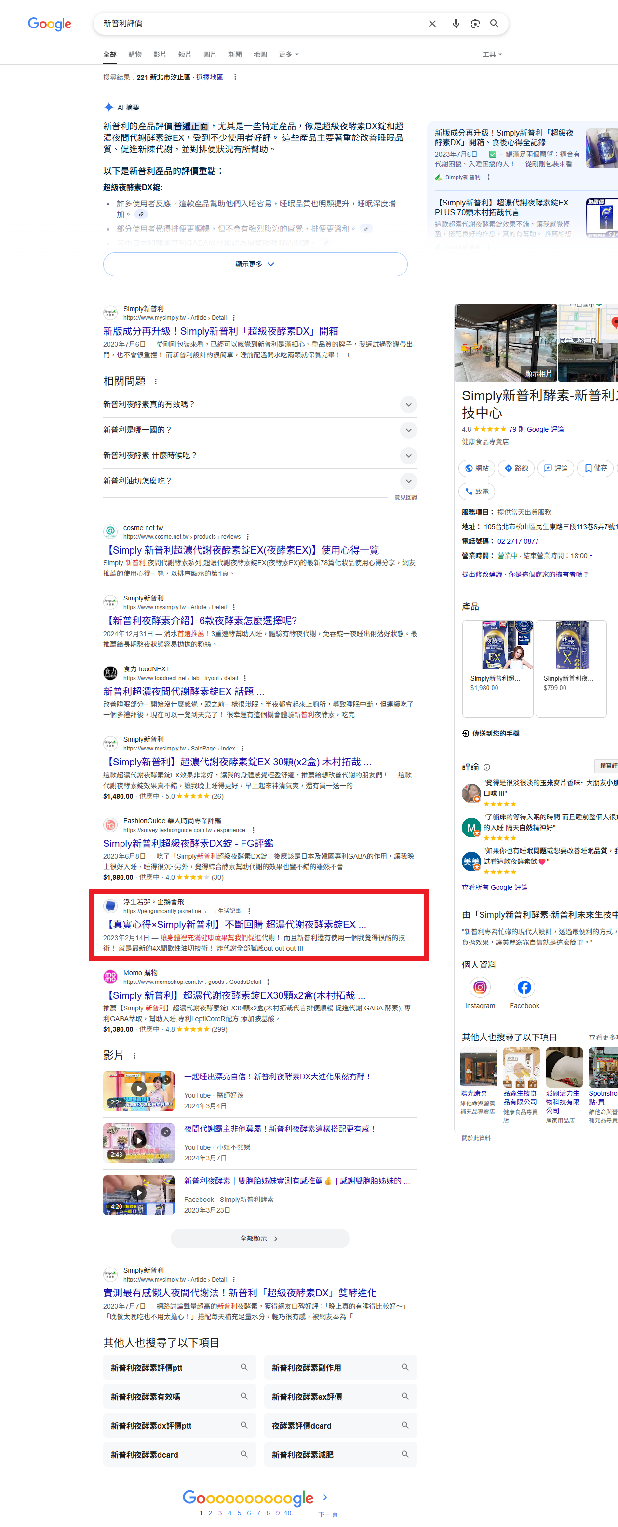Screen dimensions: 618x1527
Task: Click the 路線 directions button
Action: point(516,468)
